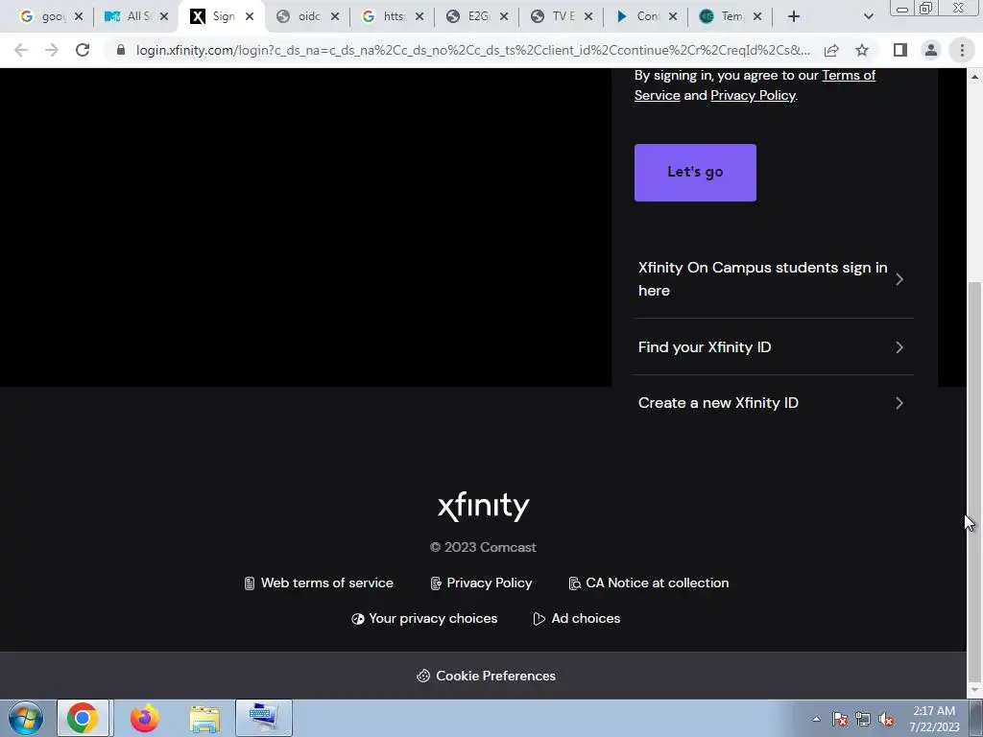Toggle the browser side panel
This screenshot has height=737, width=983.
pos(900,50)
